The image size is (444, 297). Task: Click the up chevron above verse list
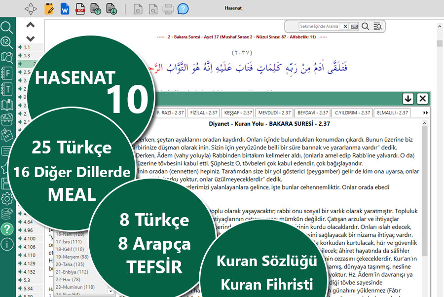pyautogui.click(x=30, y=25)
